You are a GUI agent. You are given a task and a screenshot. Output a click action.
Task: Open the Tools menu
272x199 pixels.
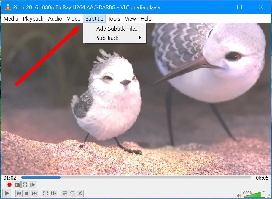pos(114,19)
